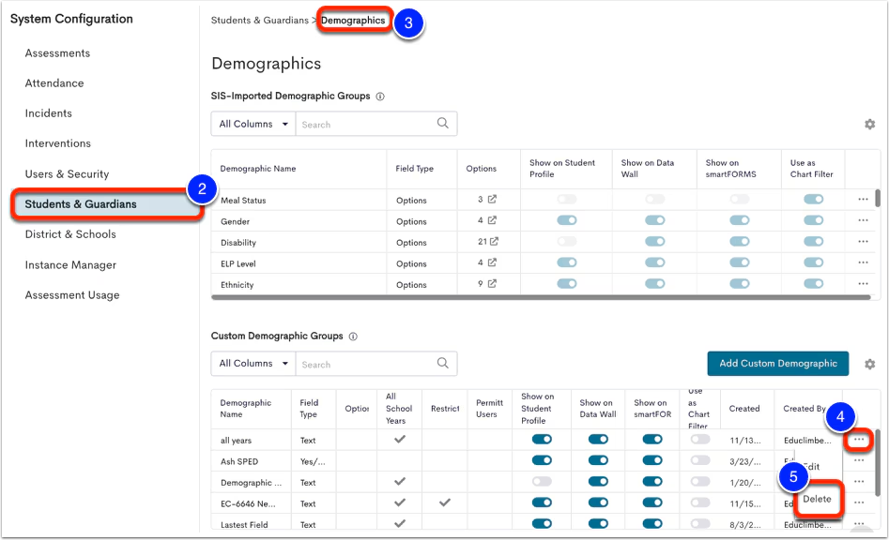
Task: Enable Demographic ... row Show on Student Profile
Action: [x=542, y=482]
